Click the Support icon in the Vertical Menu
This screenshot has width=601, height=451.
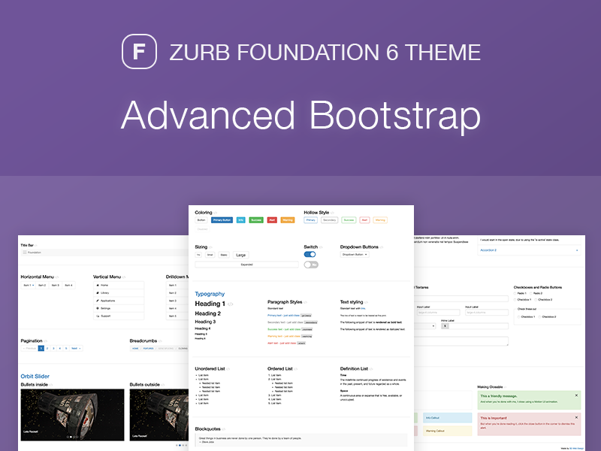pos(98,316)
